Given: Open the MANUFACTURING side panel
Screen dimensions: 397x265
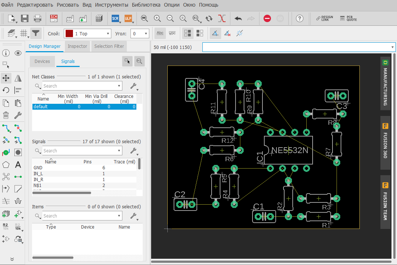Looking at the screenshot, I should pyautogui.click(x=385, y=84).
